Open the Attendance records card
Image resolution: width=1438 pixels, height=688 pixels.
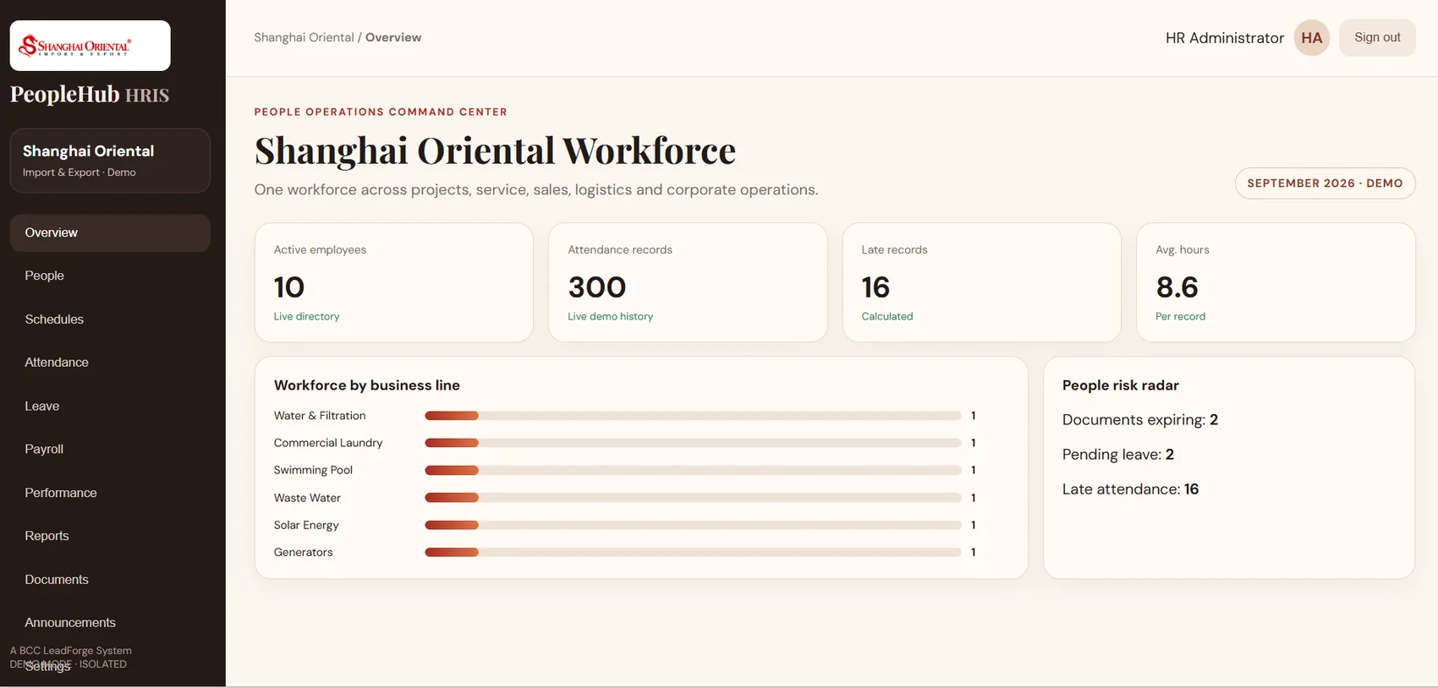tap(688, 282)
